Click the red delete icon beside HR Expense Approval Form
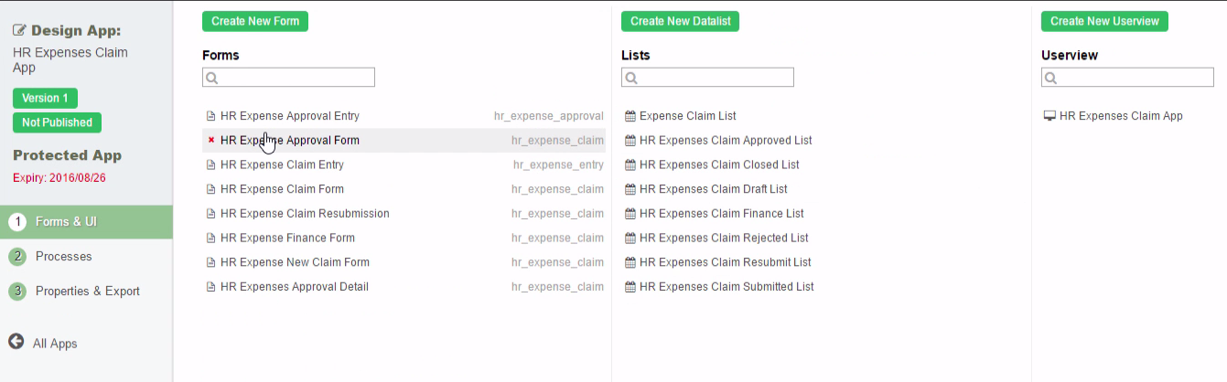1227x382 pixels. [211, 141]
